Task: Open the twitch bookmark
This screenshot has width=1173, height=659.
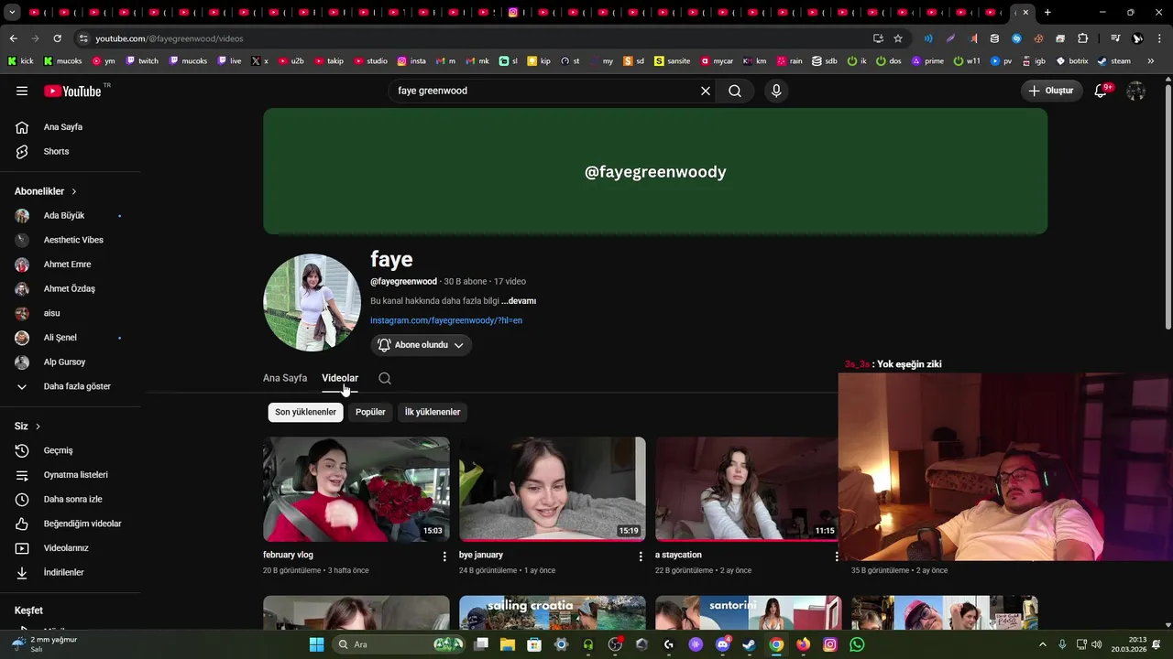Action: tap(142, 61)
